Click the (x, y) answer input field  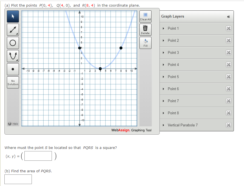coord(38,156)
